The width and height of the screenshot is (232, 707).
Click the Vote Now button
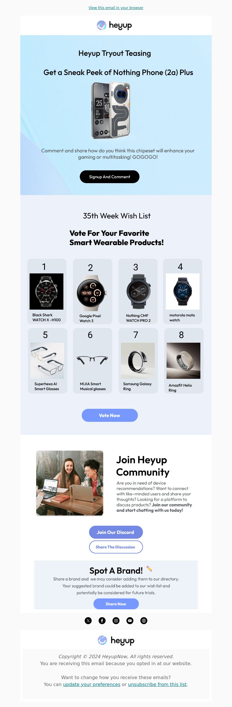(x=110, y=415)
